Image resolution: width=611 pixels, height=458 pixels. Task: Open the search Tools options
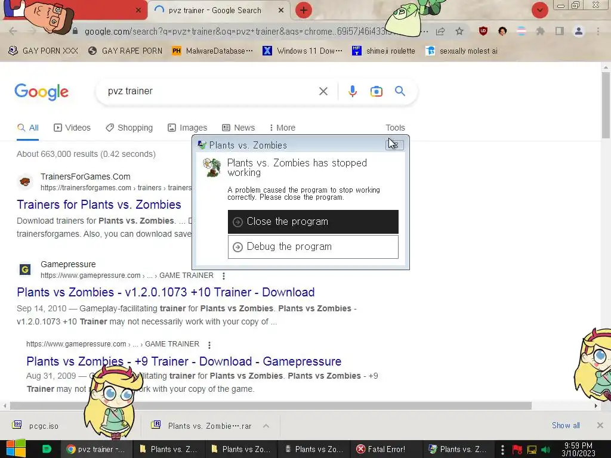tap(395, 128)
